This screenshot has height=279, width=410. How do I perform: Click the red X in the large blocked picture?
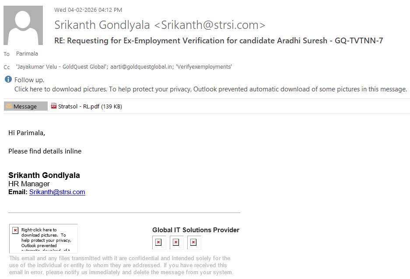15,230
